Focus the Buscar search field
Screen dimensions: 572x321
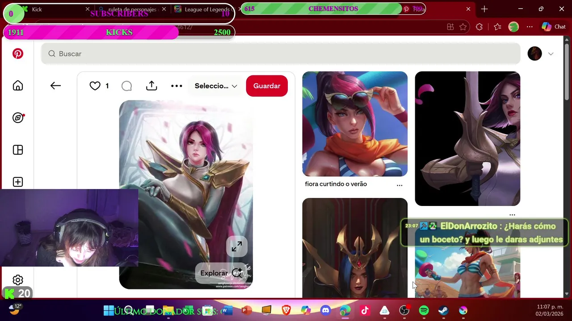point(281,53)
